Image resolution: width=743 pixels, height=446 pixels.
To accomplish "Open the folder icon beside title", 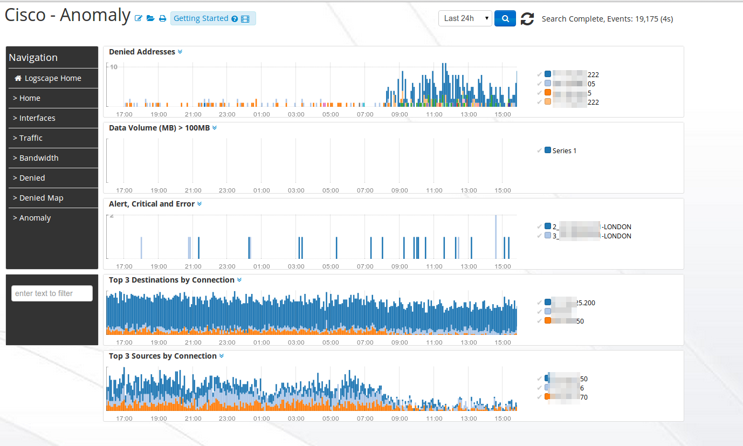I will click(150, 19).
